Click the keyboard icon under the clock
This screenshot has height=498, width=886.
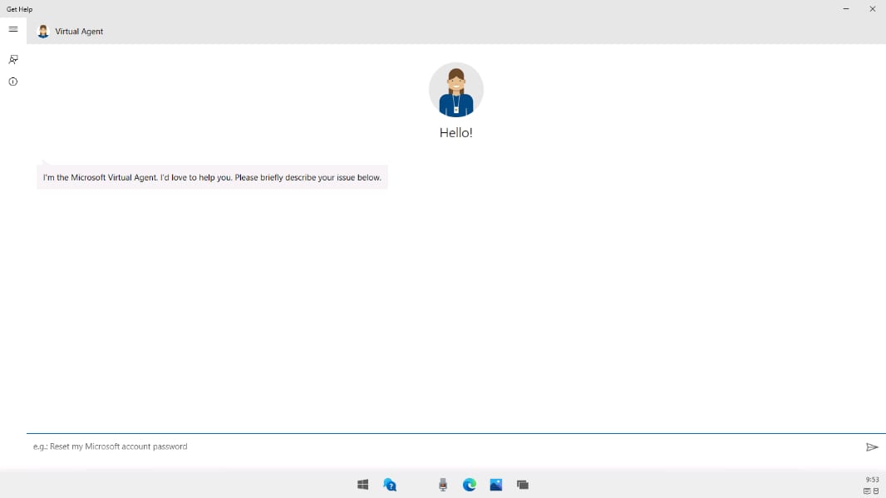click(x=867, y=491)
